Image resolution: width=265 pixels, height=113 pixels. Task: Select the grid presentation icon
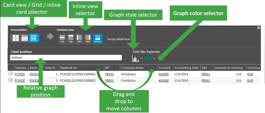coord(25,38)
